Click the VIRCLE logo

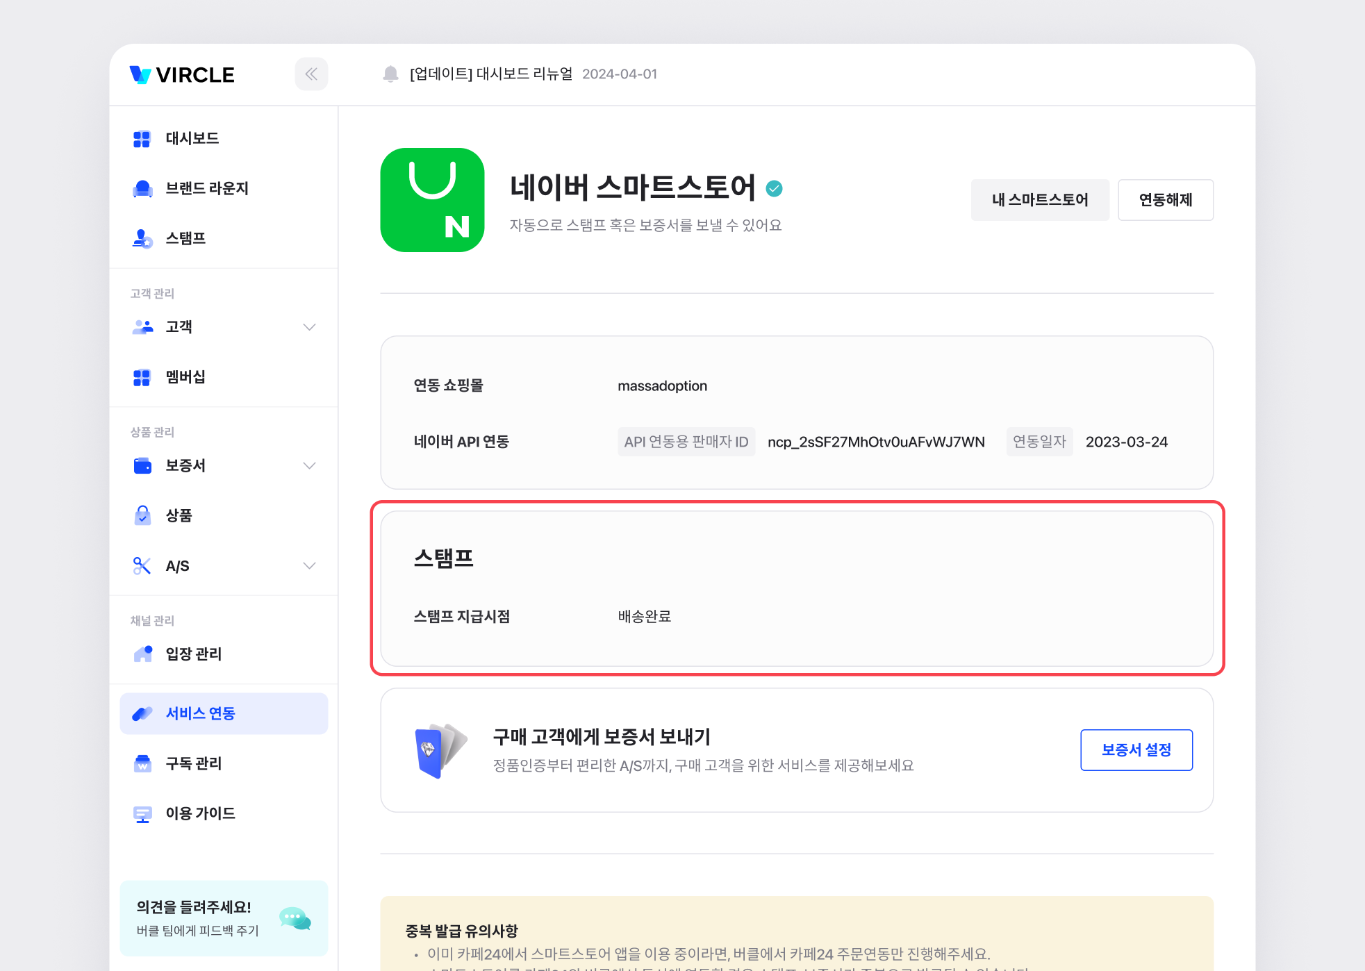pos(182,74)
